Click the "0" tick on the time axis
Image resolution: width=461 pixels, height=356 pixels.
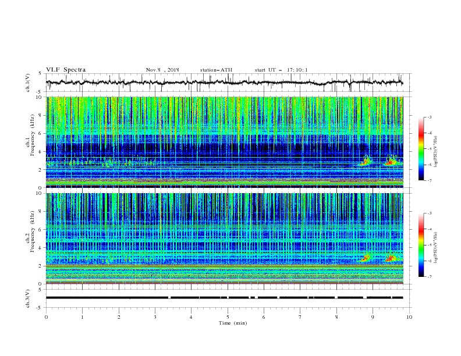click(46, 317)
